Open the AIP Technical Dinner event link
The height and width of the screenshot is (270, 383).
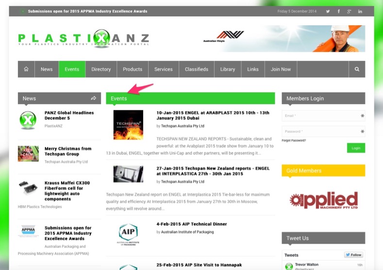pyautogui.click(x=192, y=224)
